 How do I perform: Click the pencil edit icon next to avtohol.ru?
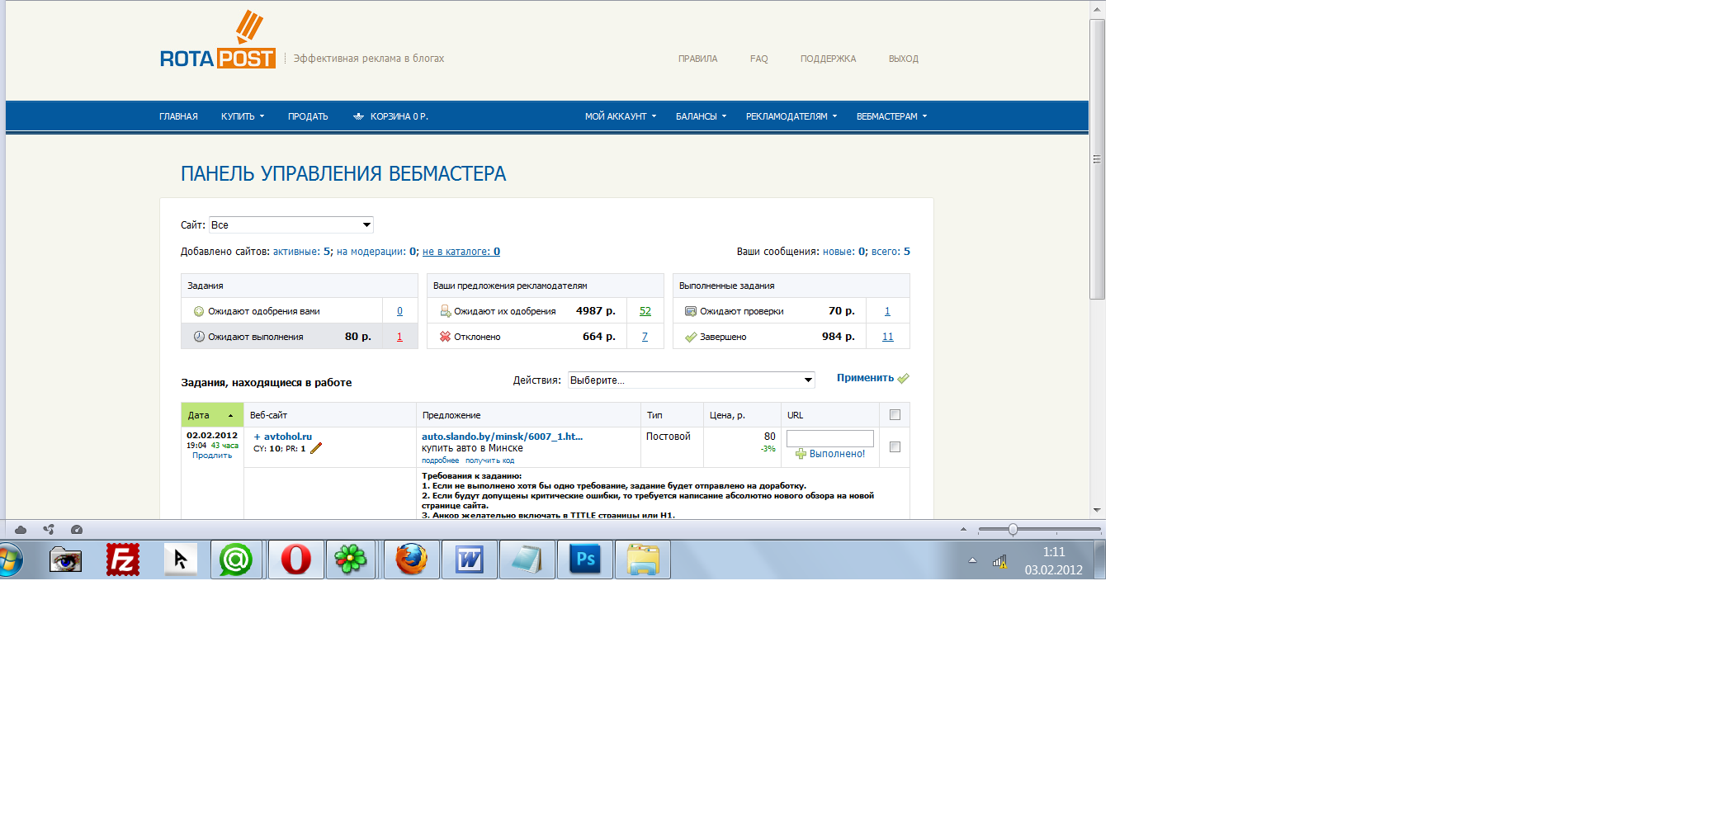coord(315,448)
